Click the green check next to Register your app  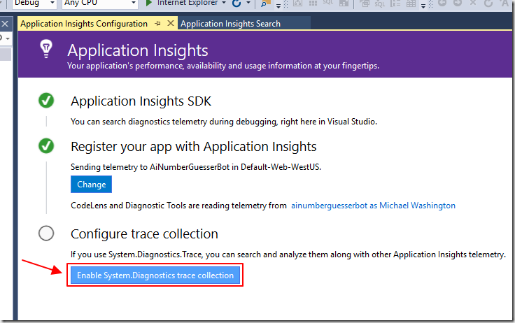(46, 145)
